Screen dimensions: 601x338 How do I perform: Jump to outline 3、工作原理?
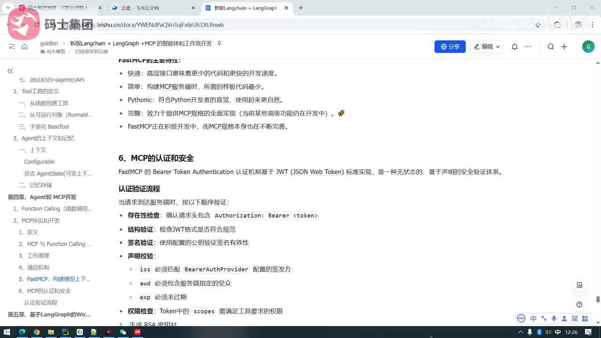(34, 255)
